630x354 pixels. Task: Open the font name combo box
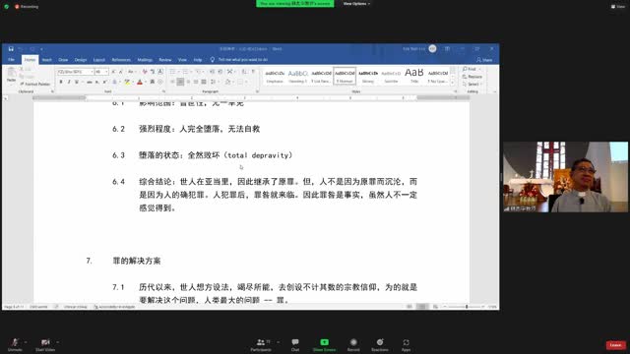[75, 72]
